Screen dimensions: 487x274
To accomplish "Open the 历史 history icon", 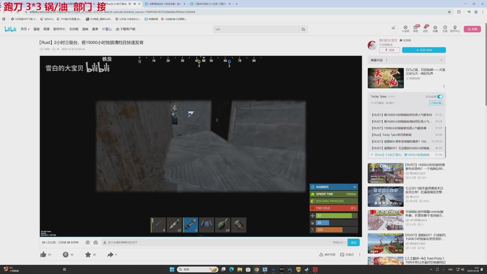I will click(x=445, y=29).
